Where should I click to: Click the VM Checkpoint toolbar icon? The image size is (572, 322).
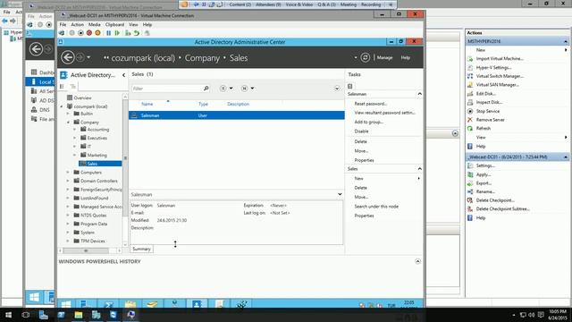tap(128, 33)
